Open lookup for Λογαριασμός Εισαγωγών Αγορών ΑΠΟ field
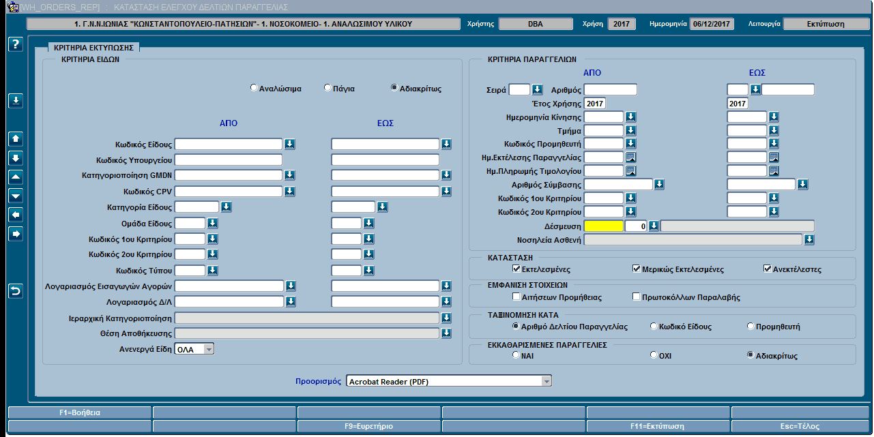This screenshot has height=437, width=874. [x=291, y=286]
